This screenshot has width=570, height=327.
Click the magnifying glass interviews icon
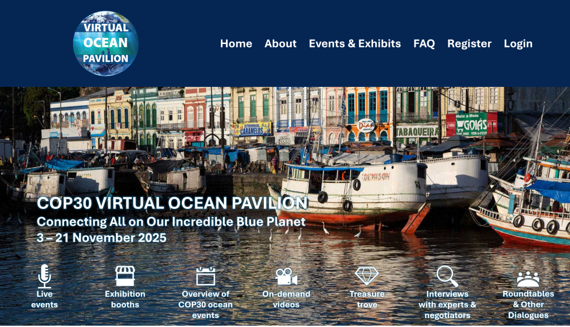pyautogui.click(x=447, y=276)
